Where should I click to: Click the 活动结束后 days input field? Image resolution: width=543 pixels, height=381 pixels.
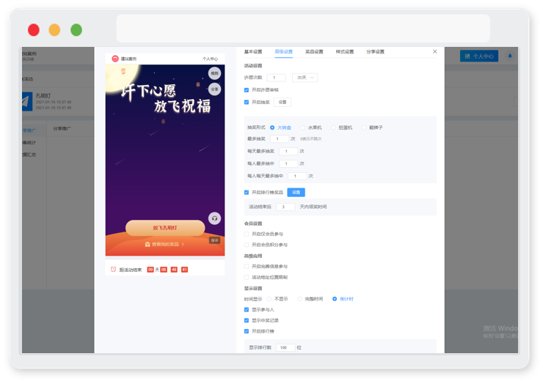point(285,207)
